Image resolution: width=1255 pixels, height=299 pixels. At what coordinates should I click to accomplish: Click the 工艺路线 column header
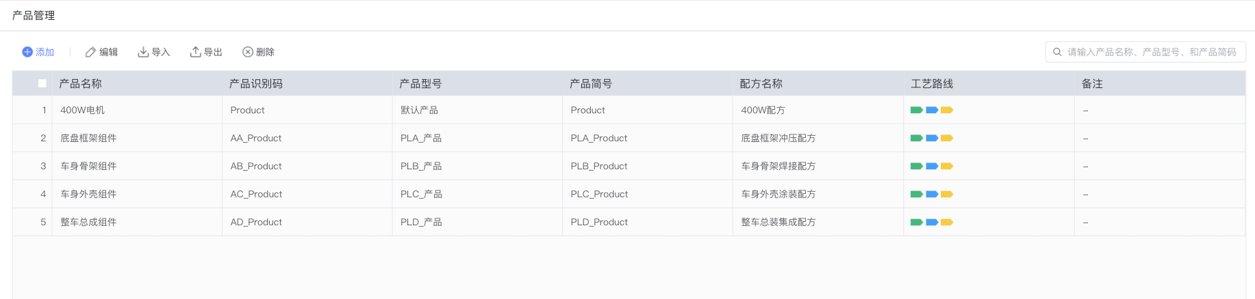tap(932, 83)
